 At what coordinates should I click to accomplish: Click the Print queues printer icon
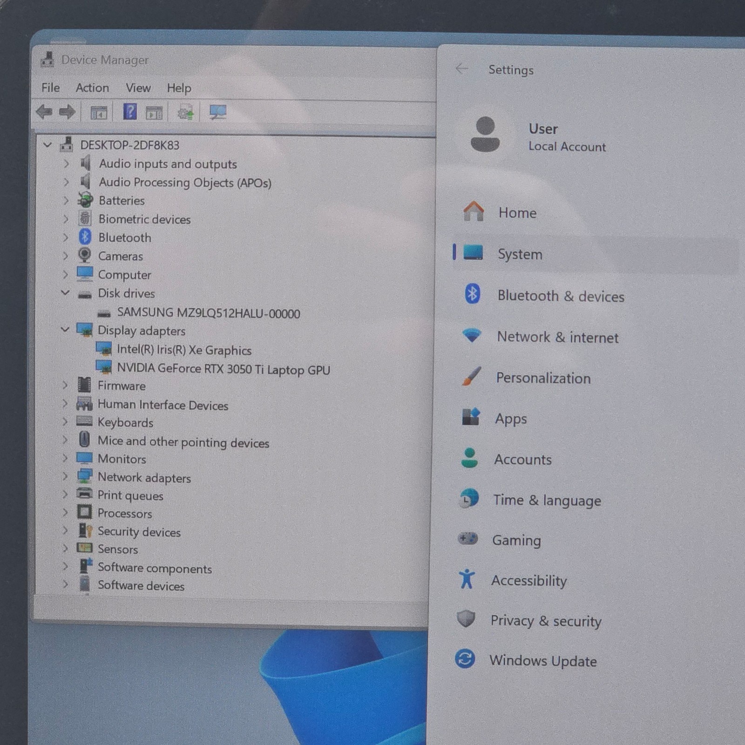click(84, 494)
